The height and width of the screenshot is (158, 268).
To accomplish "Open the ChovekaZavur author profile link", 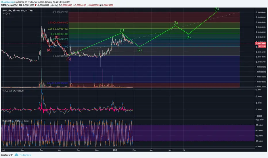I will point(8,2).
